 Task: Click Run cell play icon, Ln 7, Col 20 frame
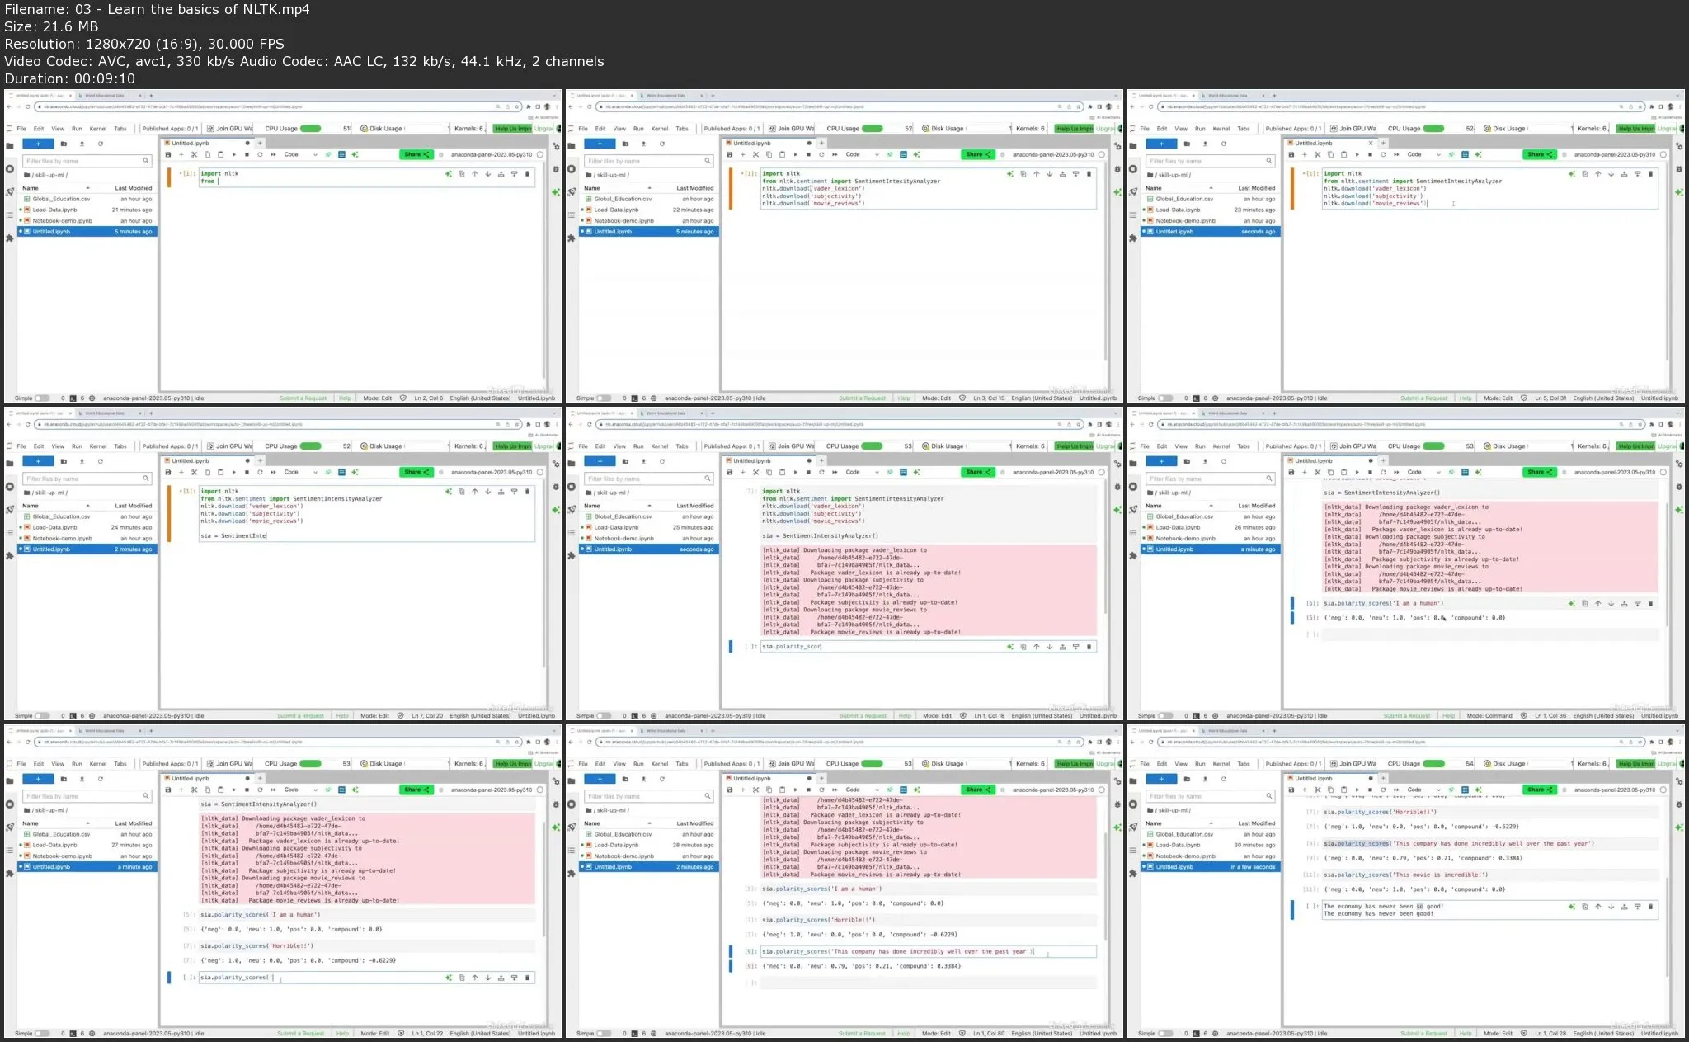tap(233, 472)
